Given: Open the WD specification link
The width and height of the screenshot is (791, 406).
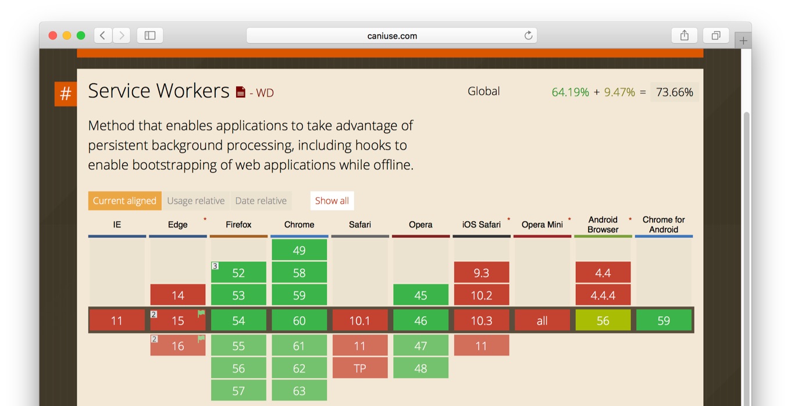Looking at the screenshot, I should tap(265, 92).
